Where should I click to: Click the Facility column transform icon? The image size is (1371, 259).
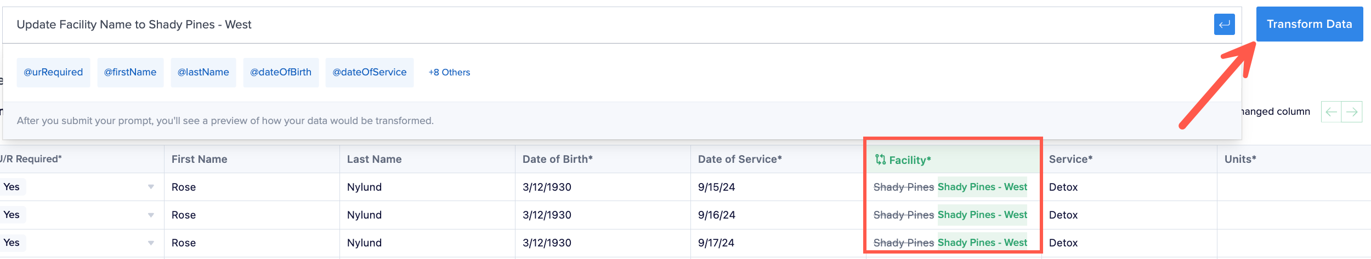[x=880, y=160]
